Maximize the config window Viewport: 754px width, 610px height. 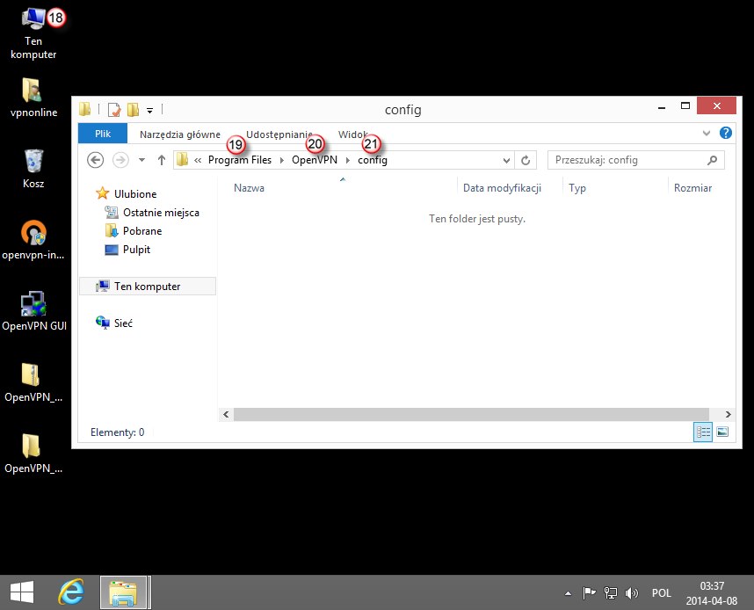pos(685,105)
